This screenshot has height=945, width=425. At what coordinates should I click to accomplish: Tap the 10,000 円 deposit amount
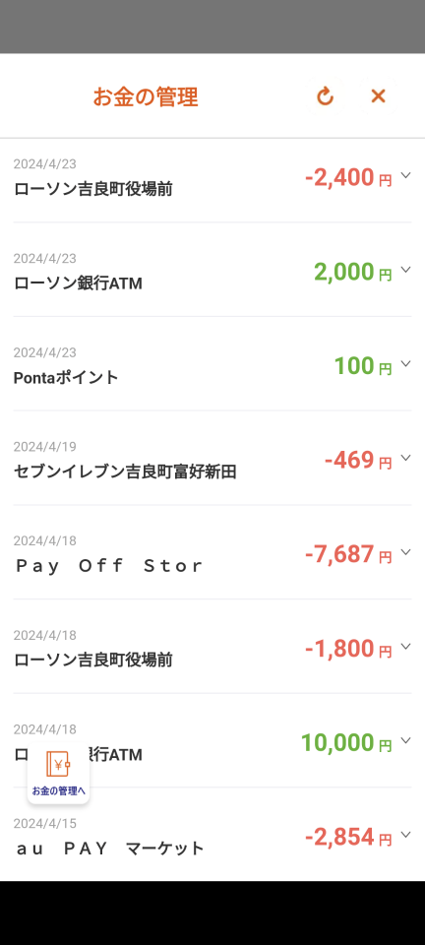[x=346, y=743]
